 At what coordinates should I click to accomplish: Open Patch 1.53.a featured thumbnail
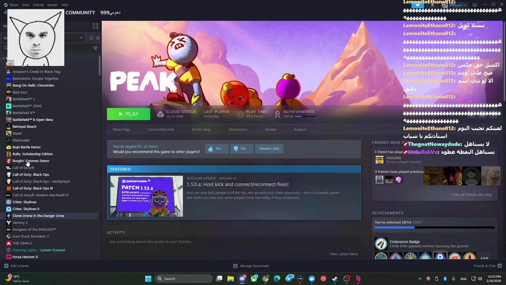[147, 196]
